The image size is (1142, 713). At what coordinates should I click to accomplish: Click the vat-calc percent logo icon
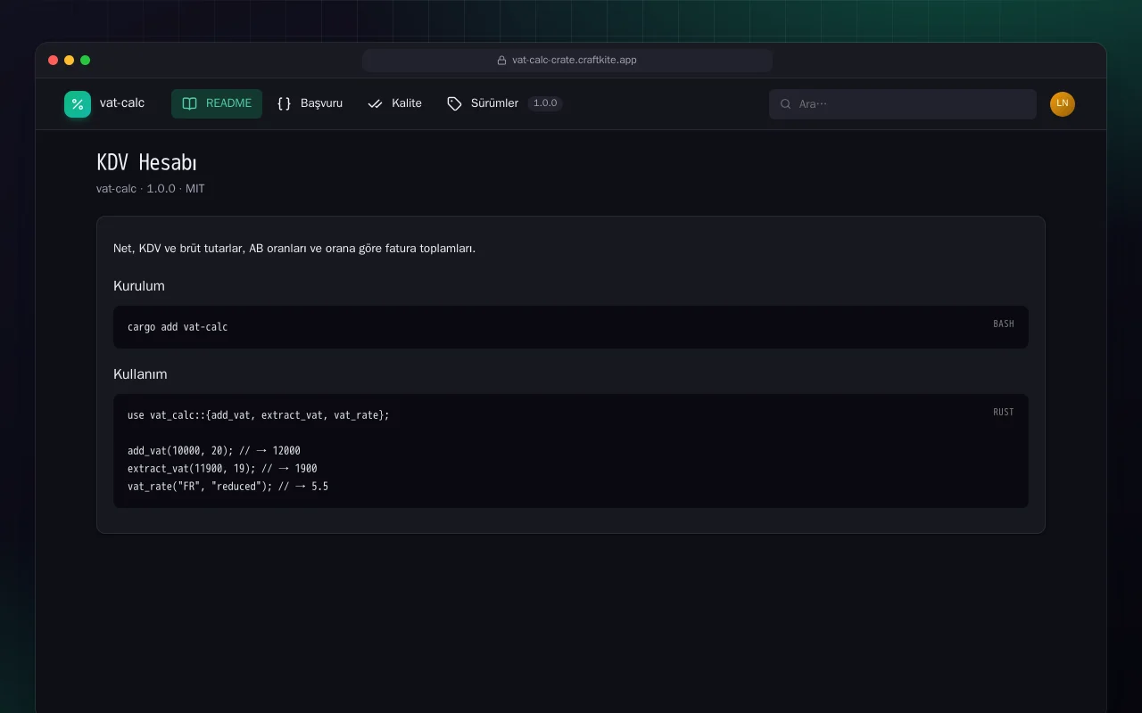coord(78,104)
